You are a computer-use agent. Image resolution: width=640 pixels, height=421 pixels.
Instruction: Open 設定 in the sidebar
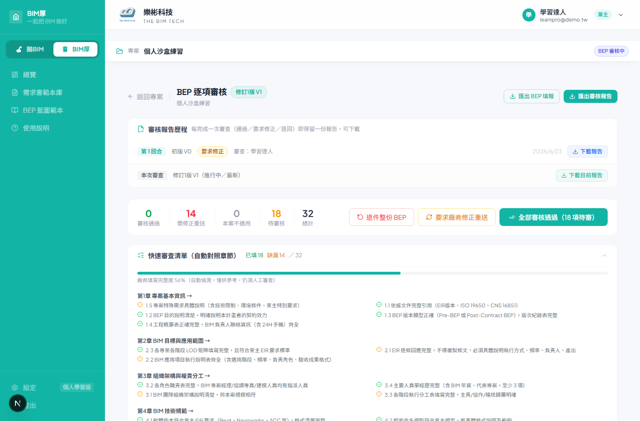tap(29, 388)
